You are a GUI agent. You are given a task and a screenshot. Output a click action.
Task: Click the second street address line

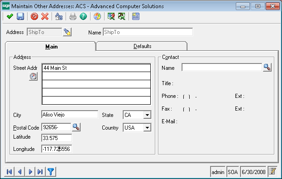pyautogui.click(x=96, y=76)
